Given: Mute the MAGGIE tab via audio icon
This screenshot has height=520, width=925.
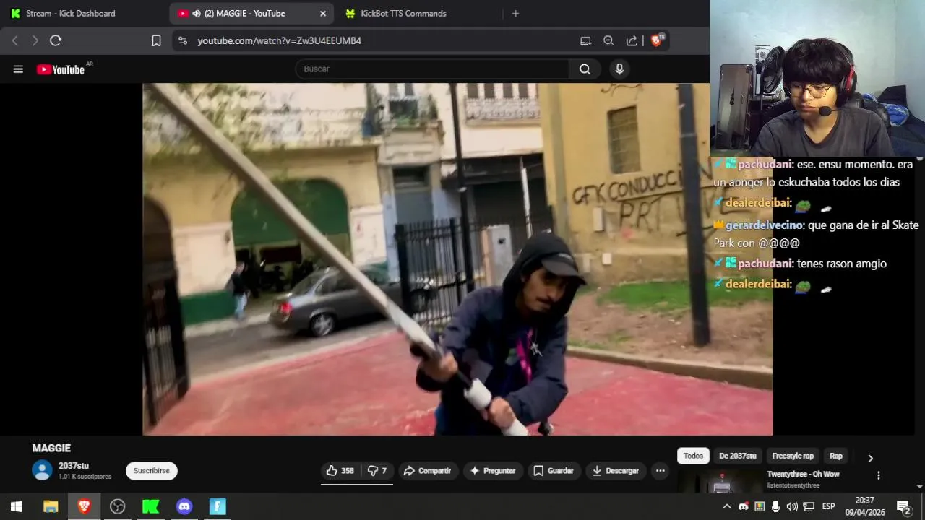Looking at the screenshot, I should 197,14.
